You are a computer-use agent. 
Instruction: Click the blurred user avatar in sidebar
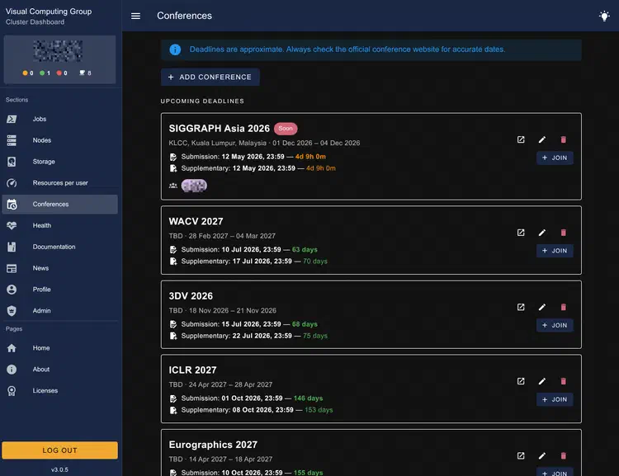pyautogui.click(x=58, y=50)
